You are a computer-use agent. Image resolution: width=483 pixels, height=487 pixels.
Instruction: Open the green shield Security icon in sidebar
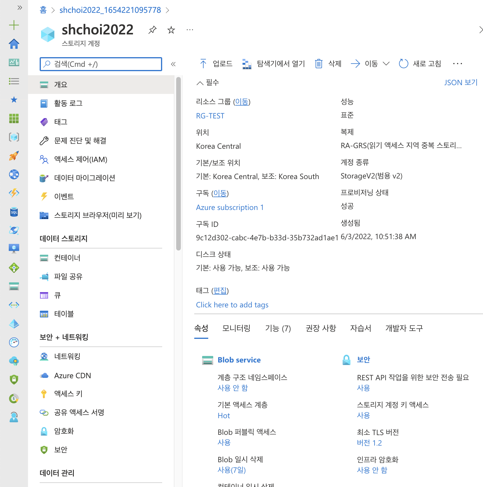pyautogui.click(x=14, y=379)
